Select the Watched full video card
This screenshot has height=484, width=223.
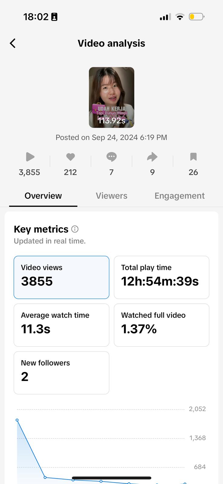(161, 325)
